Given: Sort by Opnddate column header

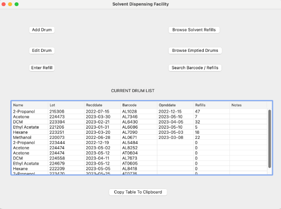Looking at the screenshot, I should [x=175, y=105].
